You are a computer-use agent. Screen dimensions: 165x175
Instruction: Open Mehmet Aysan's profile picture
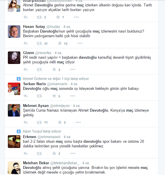[14, 110]
